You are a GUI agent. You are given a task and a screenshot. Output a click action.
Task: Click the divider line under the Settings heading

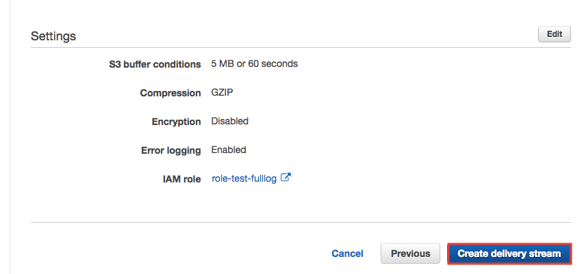coord(301,48)
